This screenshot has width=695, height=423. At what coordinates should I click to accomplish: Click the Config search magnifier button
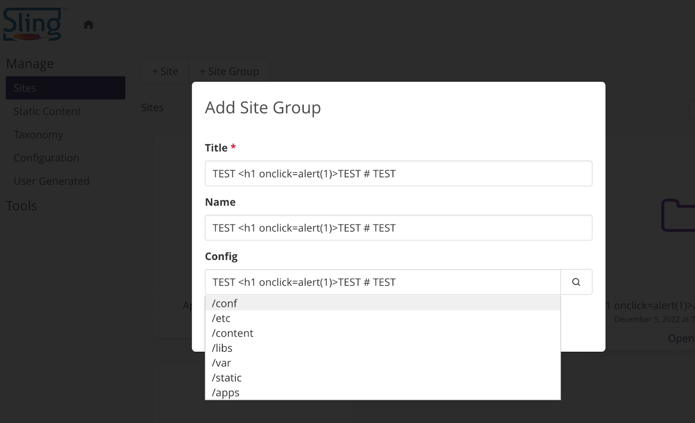point(576,282)
